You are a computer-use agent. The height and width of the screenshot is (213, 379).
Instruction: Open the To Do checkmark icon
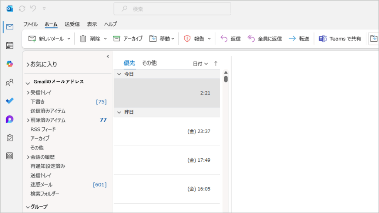coord(10,101)
